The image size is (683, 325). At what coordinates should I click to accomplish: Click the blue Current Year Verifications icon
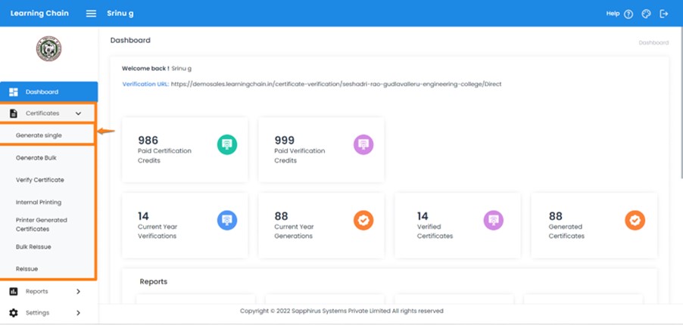click(227, 220)
